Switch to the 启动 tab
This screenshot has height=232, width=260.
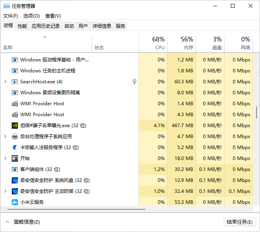tap(69, 26)
